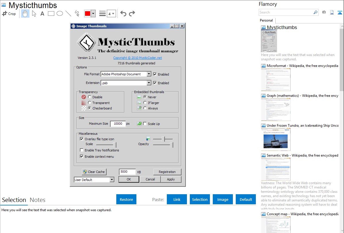Select Disable transparency option
Viewport: 344px width, 233px height.
tap(90, 97)
